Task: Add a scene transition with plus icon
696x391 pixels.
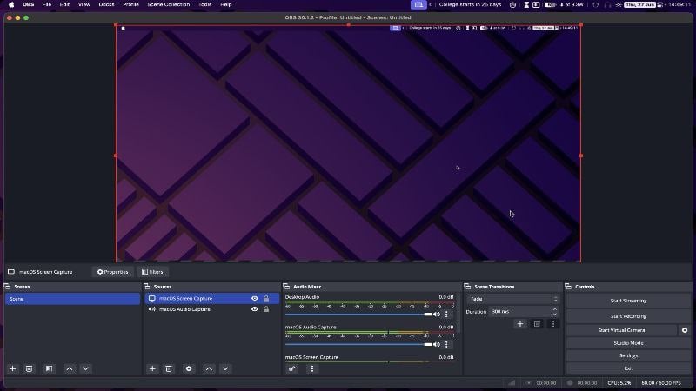Action: point(520,324)
